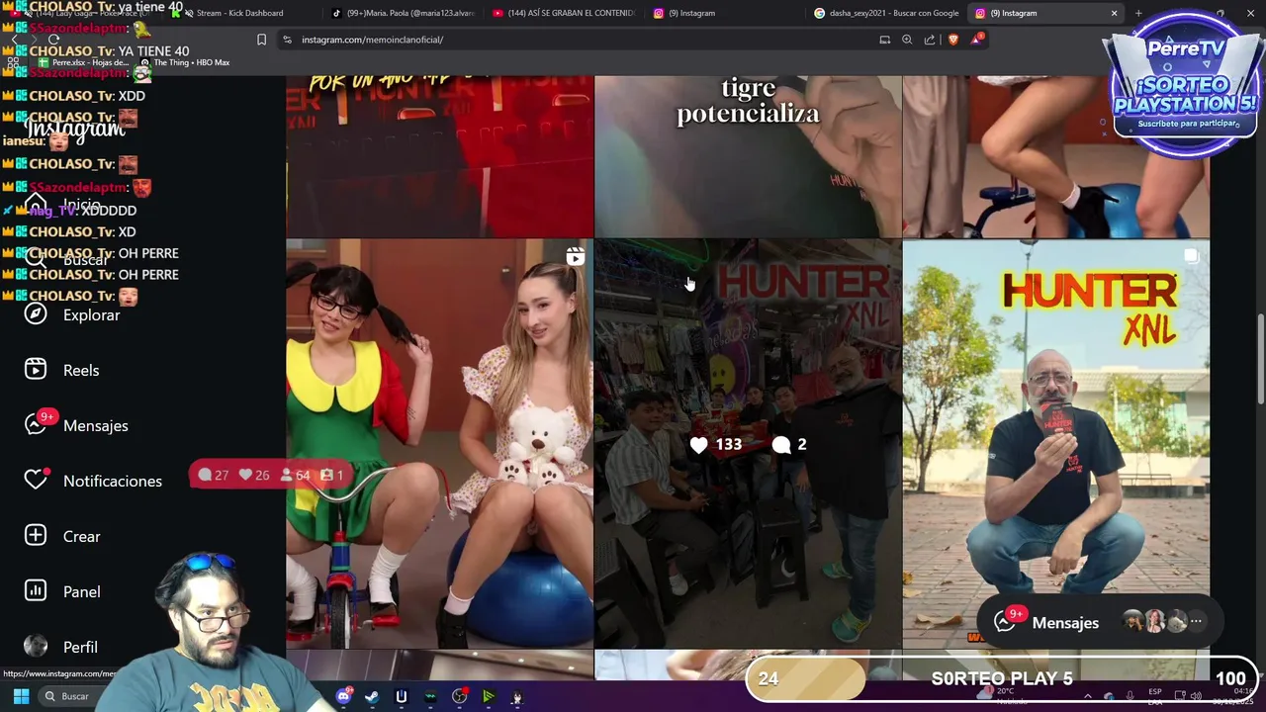Click the Brave rewards triangle icon
1266x712 pixels.
click(x=977, y=40)
